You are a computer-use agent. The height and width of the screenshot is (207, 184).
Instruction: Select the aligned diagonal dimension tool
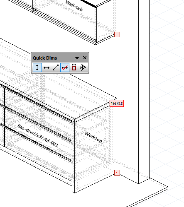(x=56, y=67)
